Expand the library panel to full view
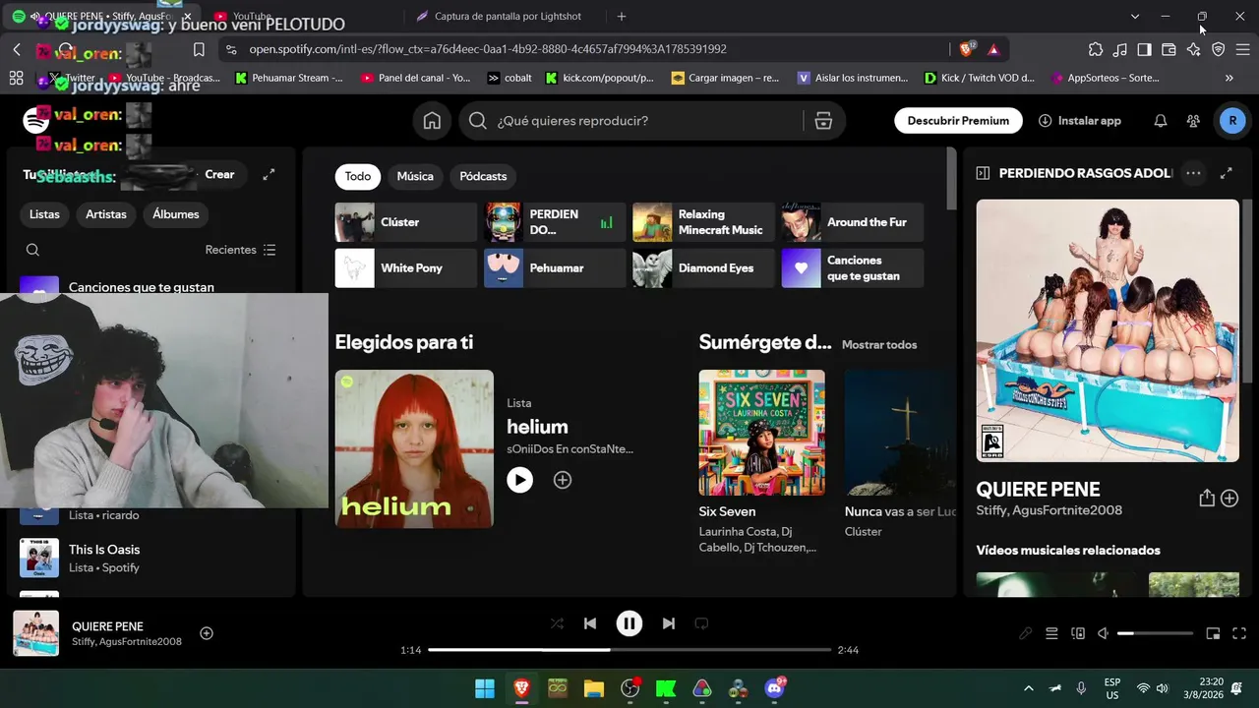Viewport: 1259px width, 708px height. click(x=269, y=174)
